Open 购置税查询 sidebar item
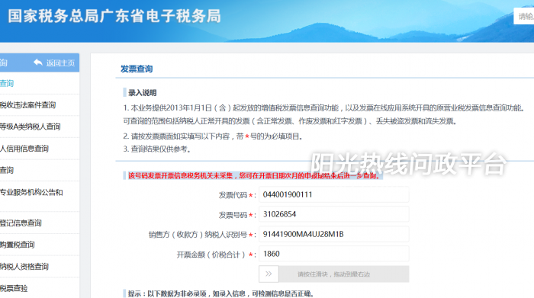Image resolution: width=534 pixels, height=298 pixels. 18,245
